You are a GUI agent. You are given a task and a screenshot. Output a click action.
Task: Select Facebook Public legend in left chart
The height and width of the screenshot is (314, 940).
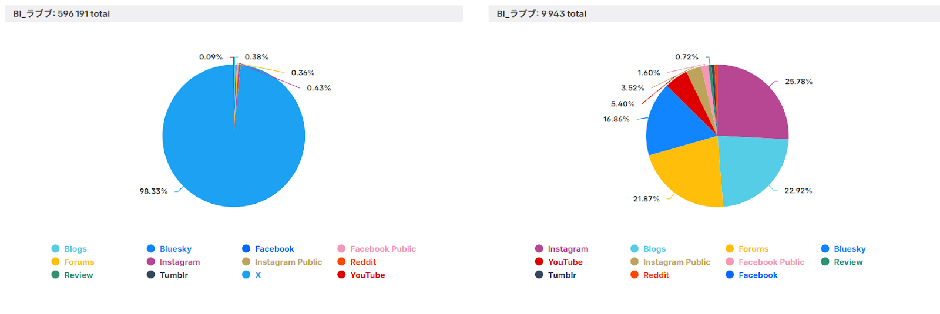[x=377, y=249]
